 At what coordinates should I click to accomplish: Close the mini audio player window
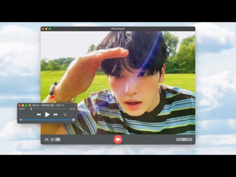(19, 106)
